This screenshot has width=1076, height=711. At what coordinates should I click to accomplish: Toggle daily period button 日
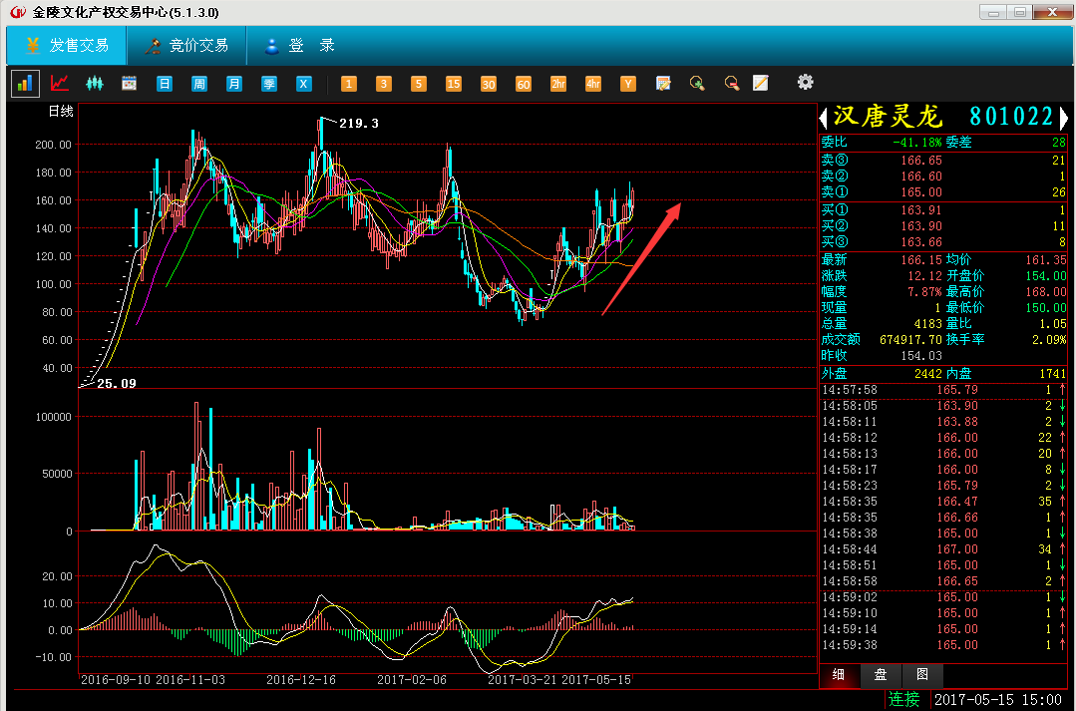point(165,84)
